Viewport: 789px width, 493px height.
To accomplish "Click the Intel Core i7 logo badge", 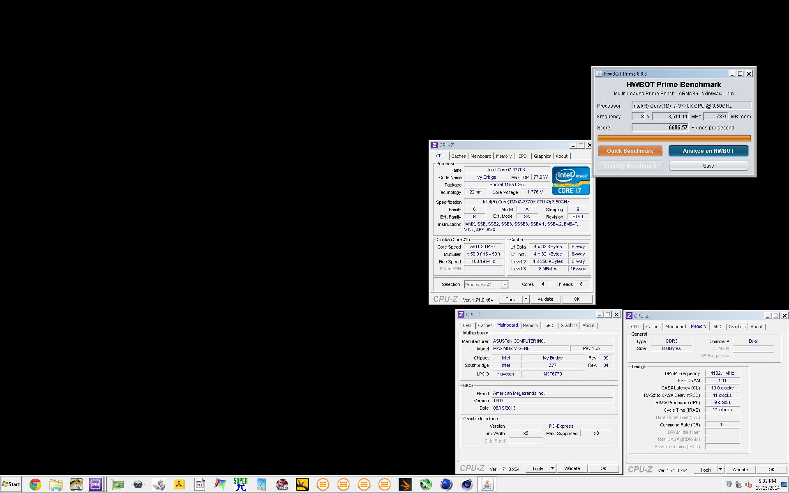I will click(571, 181).
